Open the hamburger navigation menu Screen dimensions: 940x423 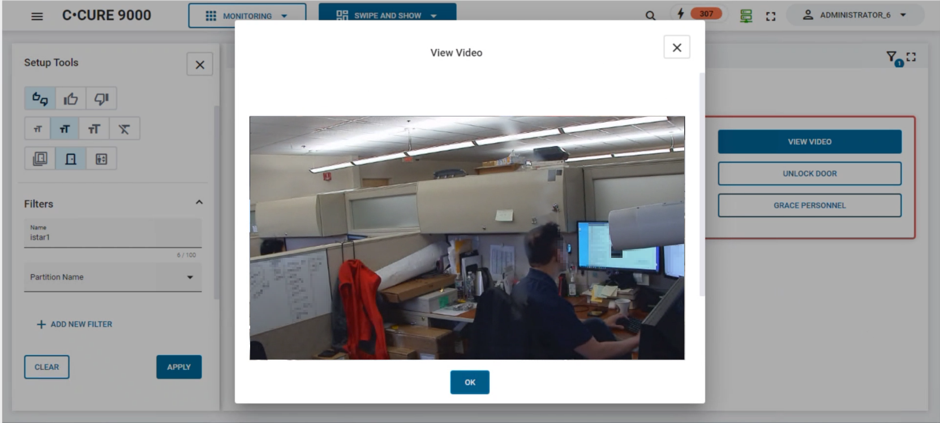pyautogui.click(x=37, y=16)
